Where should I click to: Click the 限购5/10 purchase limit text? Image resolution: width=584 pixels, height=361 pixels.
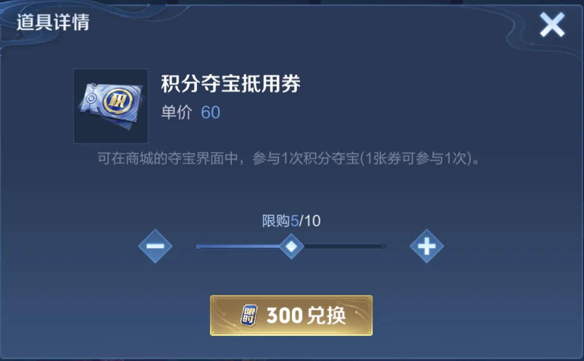pyautogui.click(x=291, y=221)
